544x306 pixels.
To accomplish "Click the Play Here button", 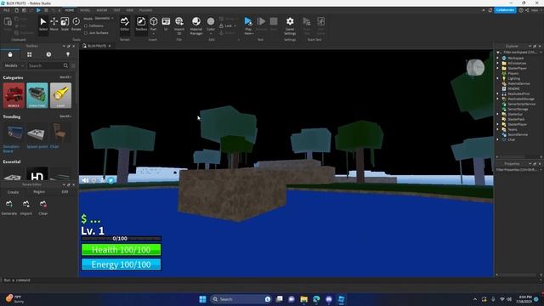I will [x=248, y=25].
